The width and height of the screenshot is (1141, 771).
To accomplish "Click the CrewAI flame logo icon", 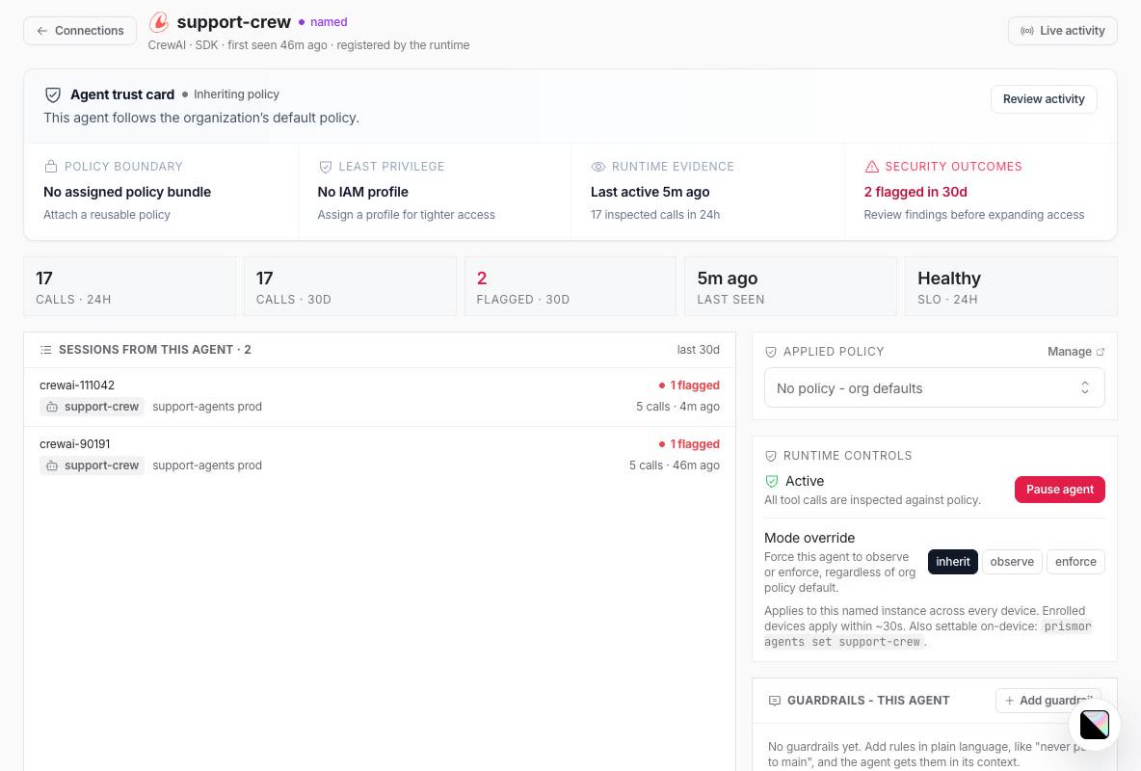I will pyautogui.click(x=159, y=22).
